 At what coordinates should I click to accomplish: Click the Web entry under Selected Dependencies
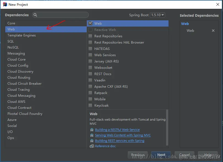point(190,30)
